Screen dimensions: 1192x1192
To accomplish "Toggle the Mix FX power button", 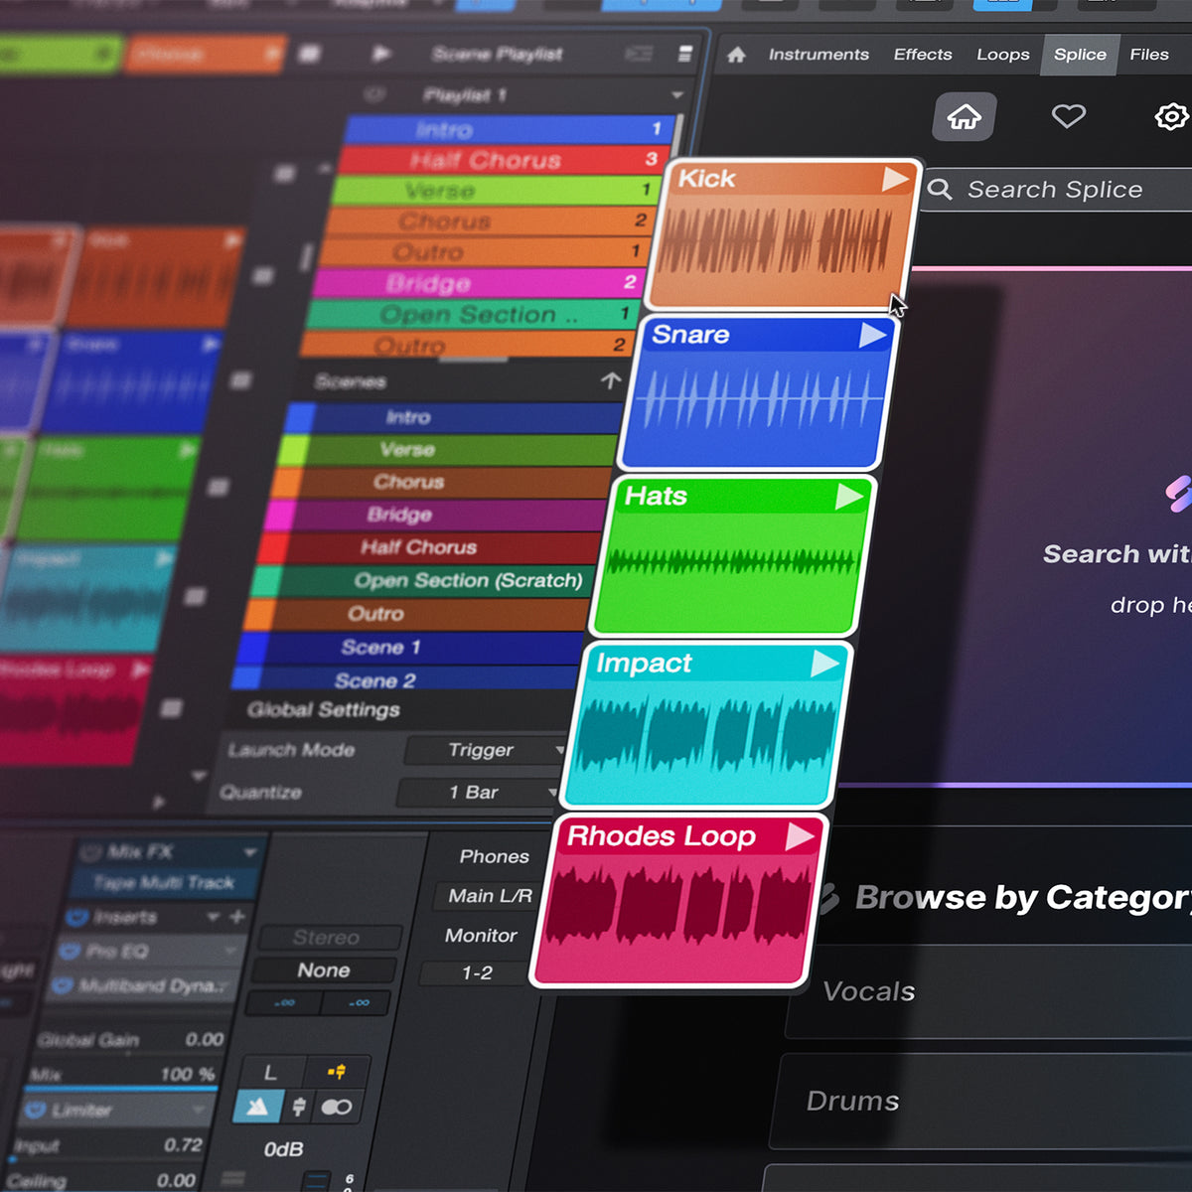I will point(90,851).
